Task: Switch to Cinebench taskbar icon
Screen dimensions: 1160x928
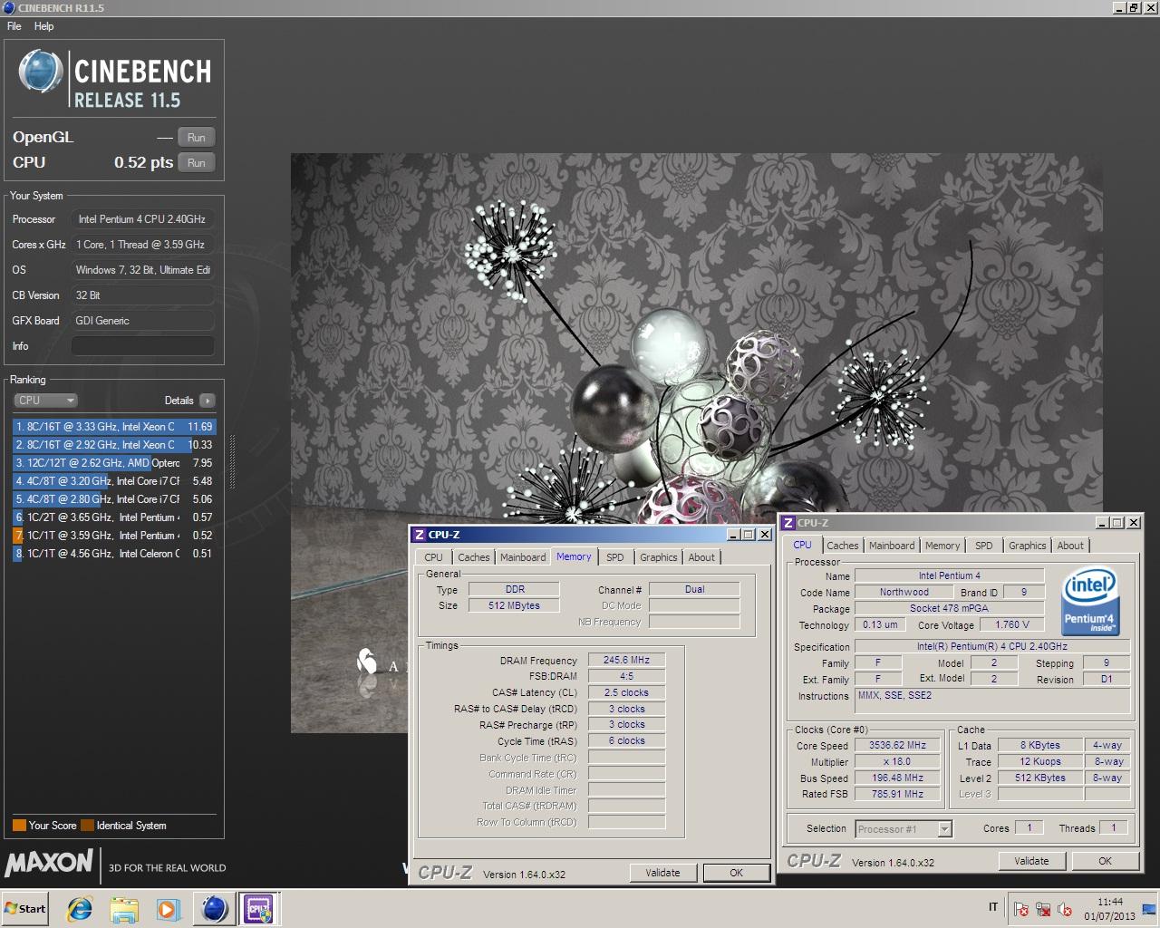Action: pyautogui.click(x=215, y=909)
